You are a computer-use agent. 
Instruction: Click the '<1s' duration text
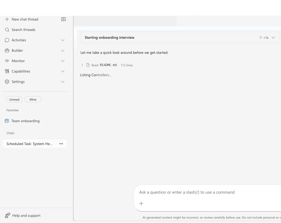click(x=266, y=38)
